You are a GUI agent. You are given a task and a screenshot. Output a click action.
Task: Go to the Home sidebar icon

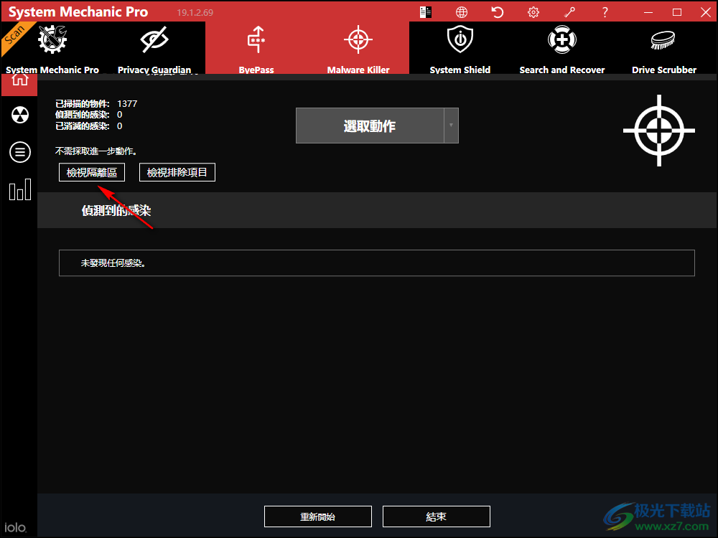coord(19,82)
